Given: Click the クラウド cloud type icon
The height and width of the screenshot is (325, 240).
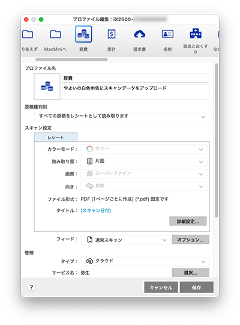Looking at the screenshot, I should click(x=89, y=261).
